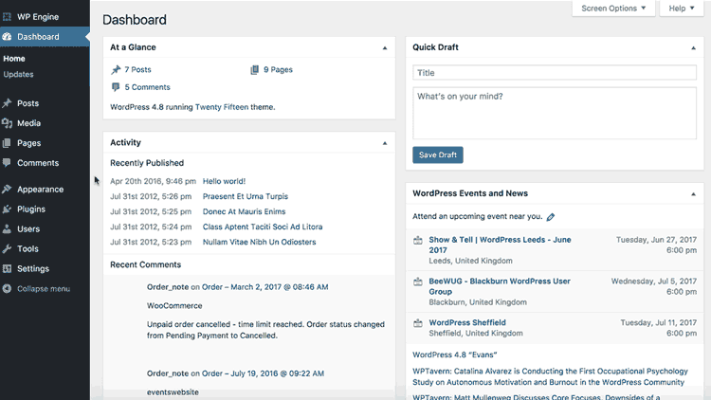Open Nullam Vitae Nibh Un Odiosters post

point(260,242)
